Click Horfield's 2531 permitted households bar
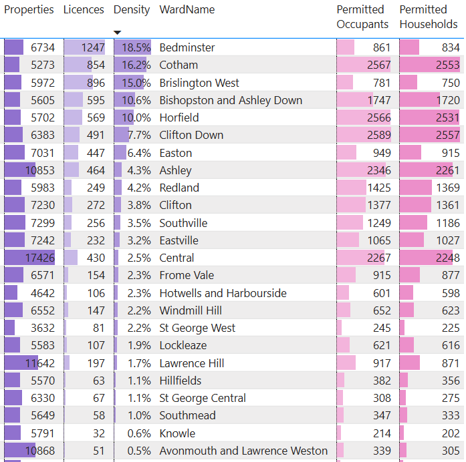 pyautogui.click(x=430, y=118)
